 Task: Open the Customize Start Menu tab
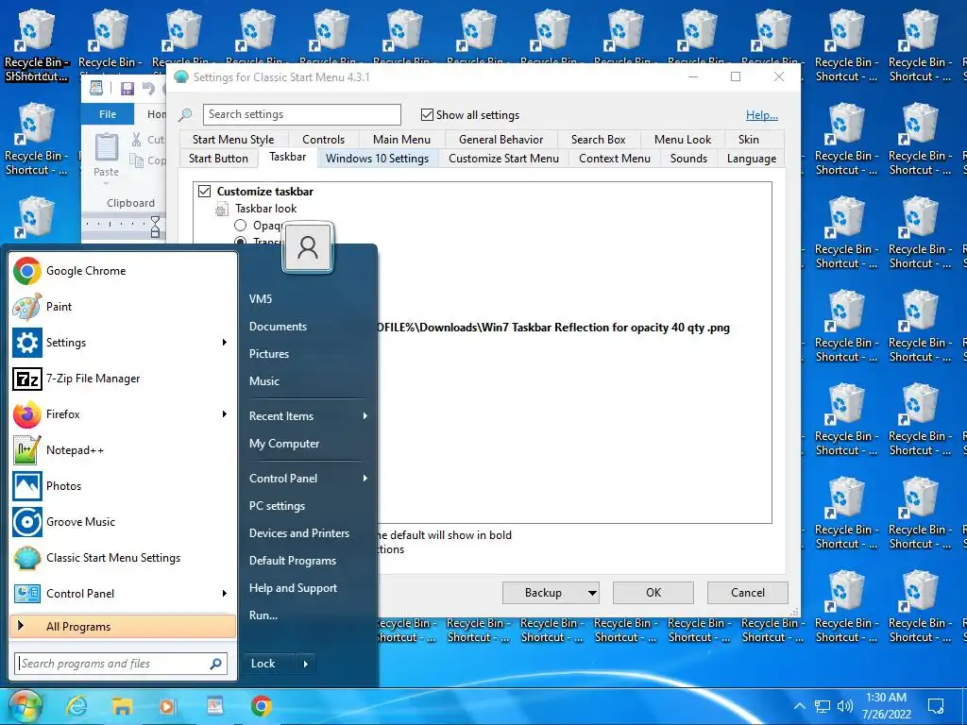tap(503, 159)
